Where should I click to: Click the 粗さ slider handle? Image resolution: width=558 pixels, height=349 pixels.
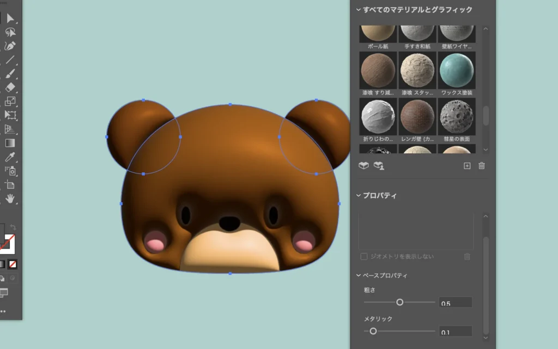[x=399, y=302]
